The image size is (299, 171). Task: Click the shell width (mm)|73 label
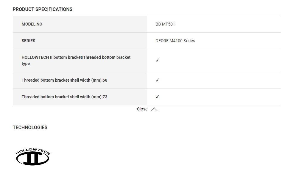(x=64, y=97)
